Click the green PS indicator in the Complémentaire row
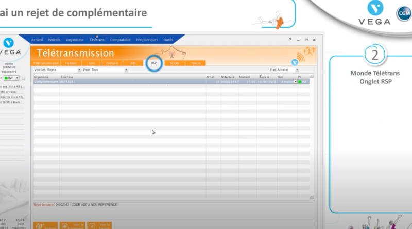 300,82
